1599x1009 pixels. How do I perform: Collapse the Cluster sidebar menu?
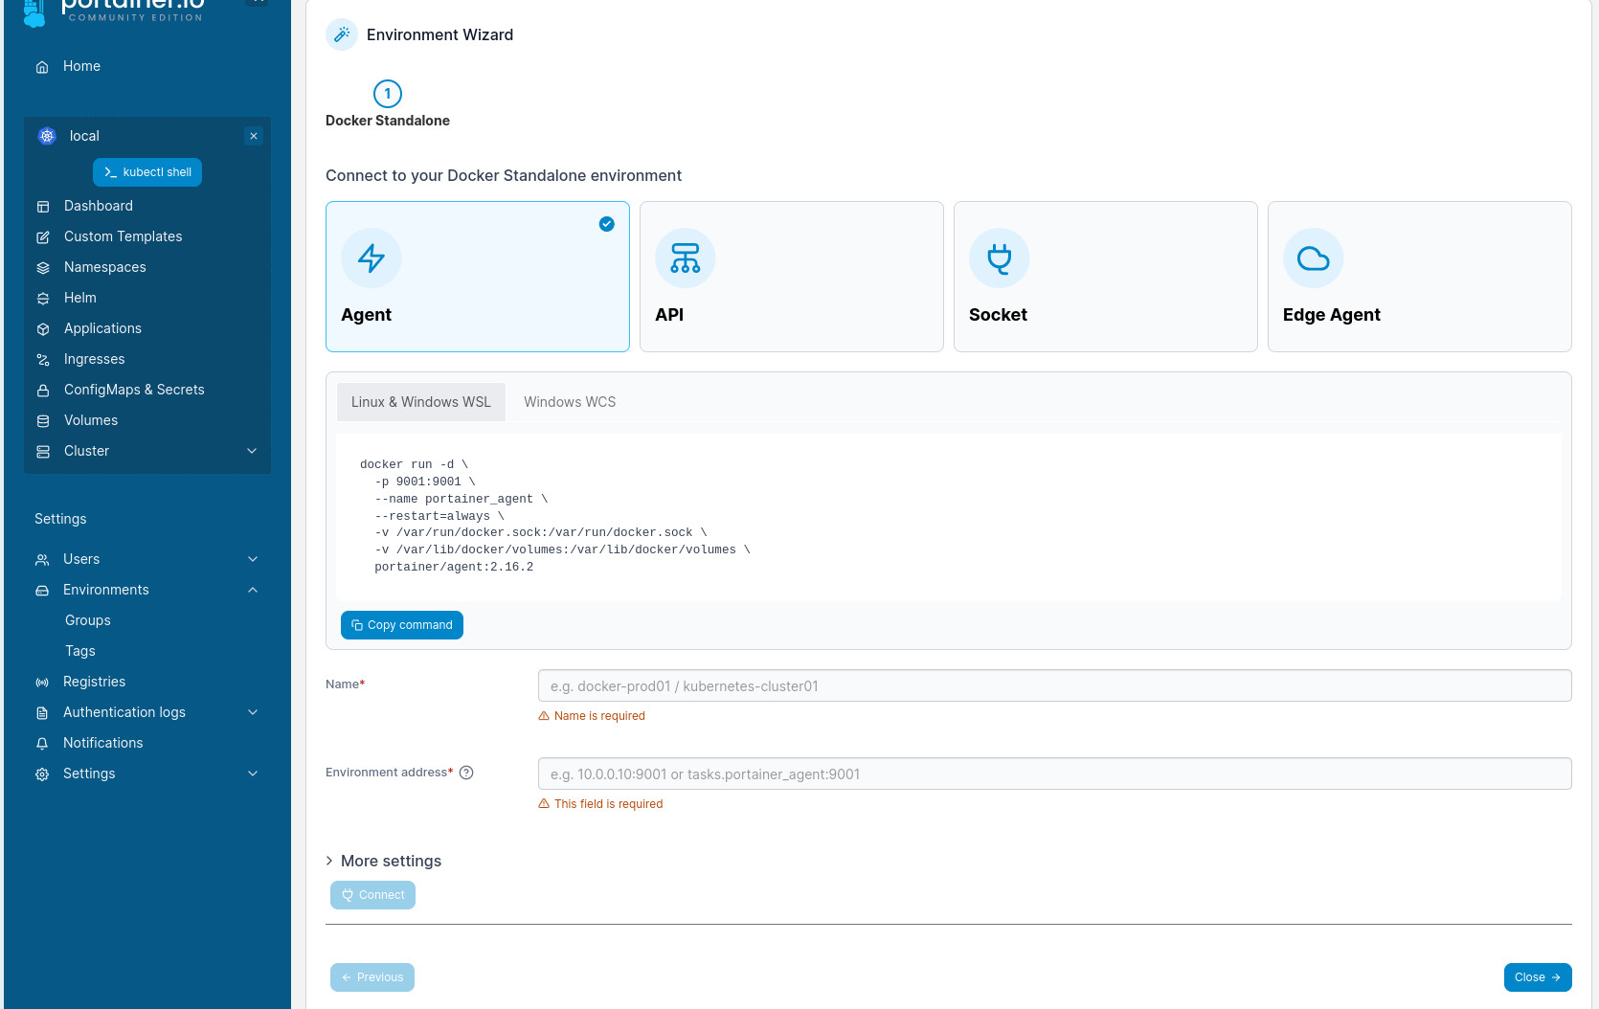[x=252, y=451]
